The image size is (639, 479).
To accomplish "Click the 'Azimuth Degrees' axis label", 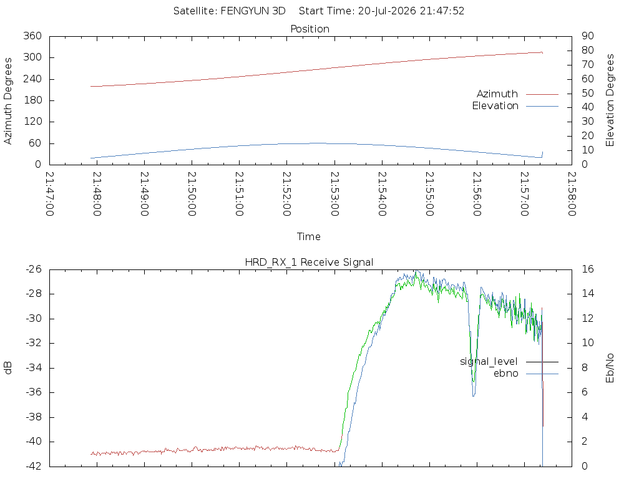I will (7, 101).
